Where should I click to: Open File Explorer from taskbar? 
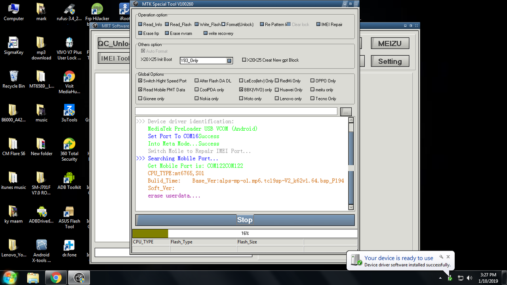[x=33, y=278]
